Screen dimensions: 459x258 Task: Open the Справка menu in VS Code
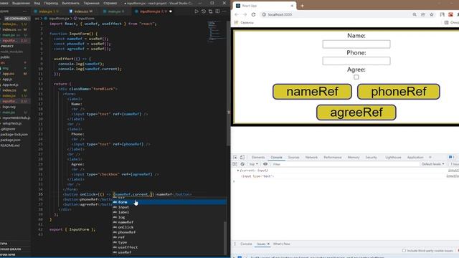pos(110,3)
